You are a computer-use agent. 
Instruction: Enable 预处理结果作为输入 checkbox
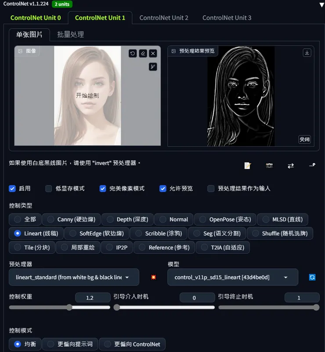(x=211, y=188)
